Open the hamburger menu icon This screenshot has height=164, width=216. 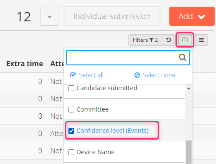[x=201, y=40]
